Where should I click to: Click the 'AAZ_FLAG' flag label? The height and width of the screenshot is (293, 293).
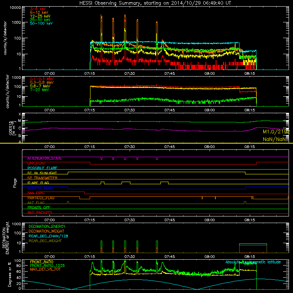click(x=36, y=203)
